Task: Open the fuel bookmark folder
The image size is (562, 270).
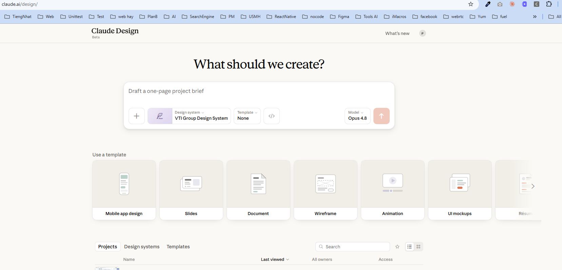Action: click(500, 17)
